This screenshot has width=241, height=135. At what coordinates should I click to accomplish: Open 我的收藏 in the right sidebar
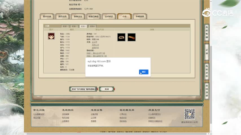[207, 32]
